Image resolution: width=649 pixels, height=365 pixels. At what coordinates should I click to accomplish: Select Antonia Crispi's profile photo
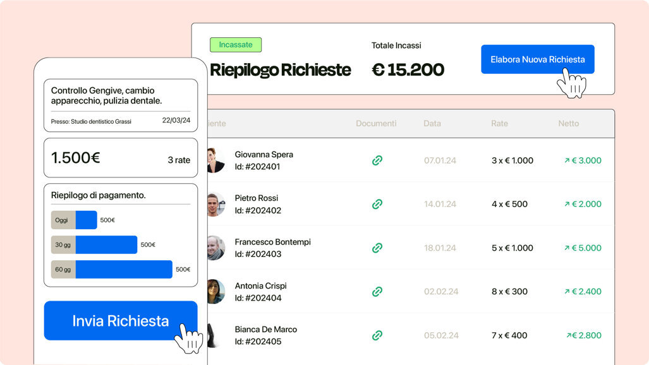[x=216, y=292]
